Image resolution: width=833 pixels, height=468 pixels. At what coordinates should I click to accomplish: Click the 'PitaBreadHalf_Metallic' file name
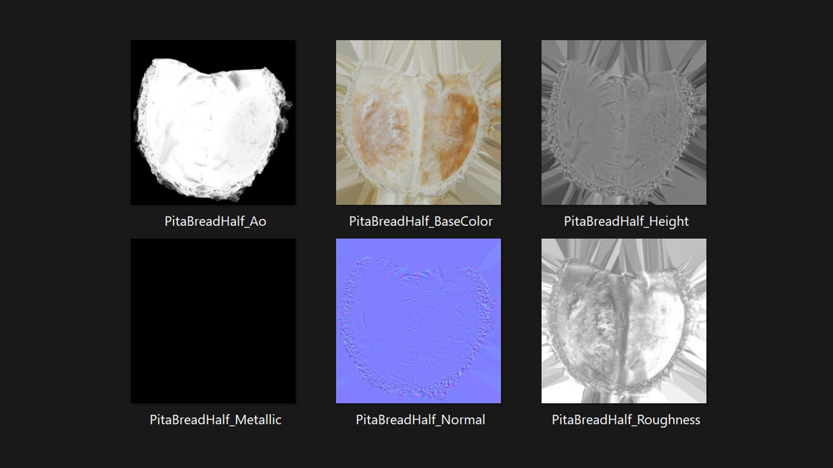click(x=216, y=420)
